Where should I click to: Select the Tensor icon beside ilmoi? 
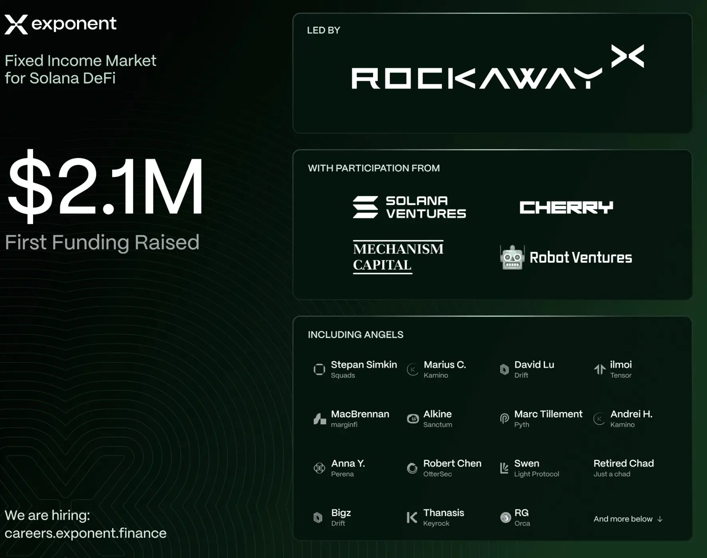point(599,369)
